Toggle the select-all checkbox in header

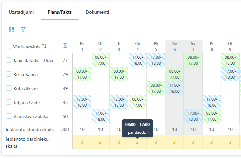click(x=9, y=47)
